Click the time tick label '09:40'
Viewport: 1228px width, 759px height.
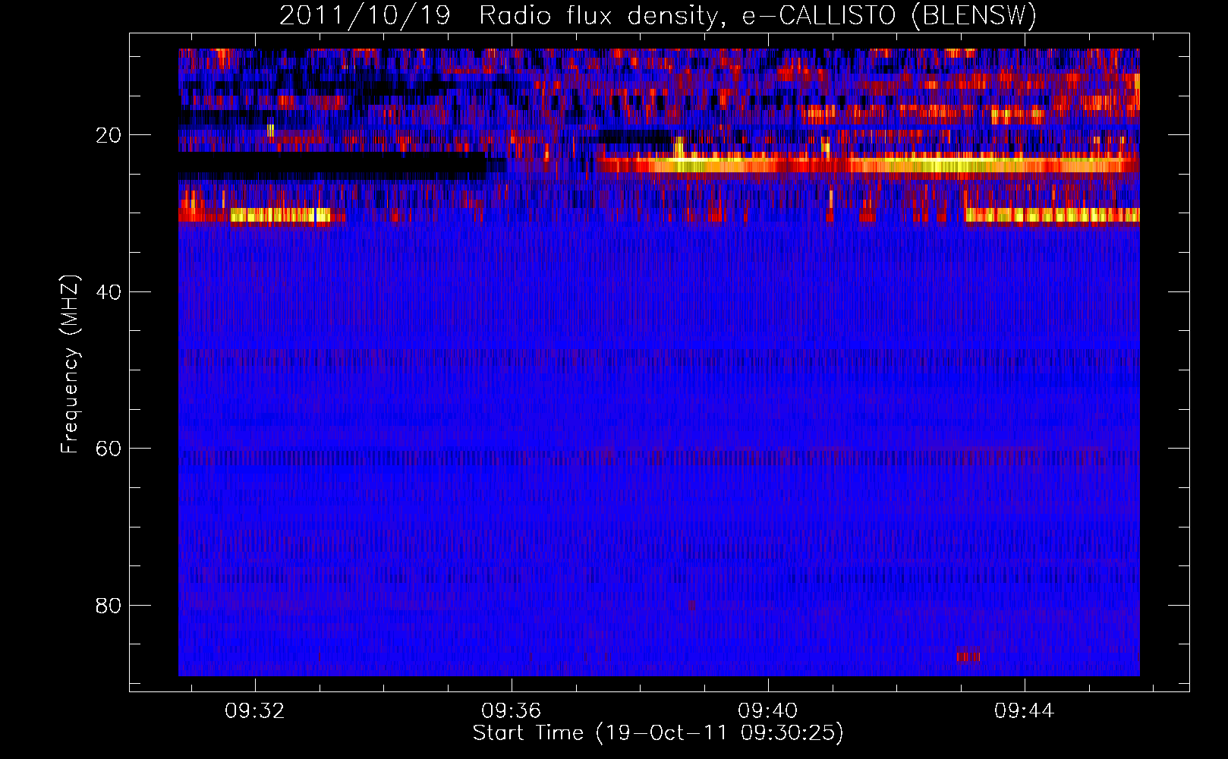tap(768, 710)
